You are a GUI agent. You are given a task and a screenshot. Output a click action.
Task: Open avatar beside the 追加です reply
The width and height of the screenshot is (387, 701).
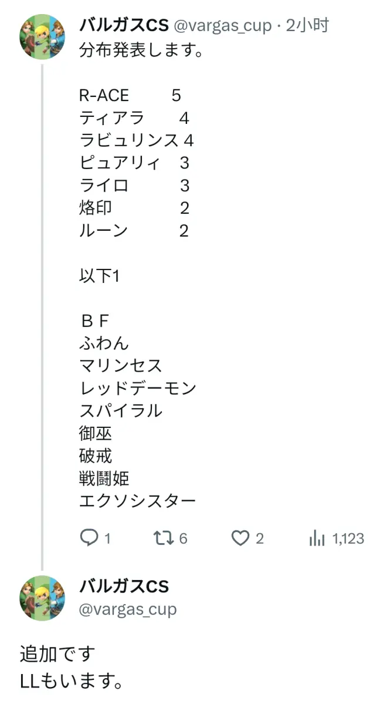[42, 598]
